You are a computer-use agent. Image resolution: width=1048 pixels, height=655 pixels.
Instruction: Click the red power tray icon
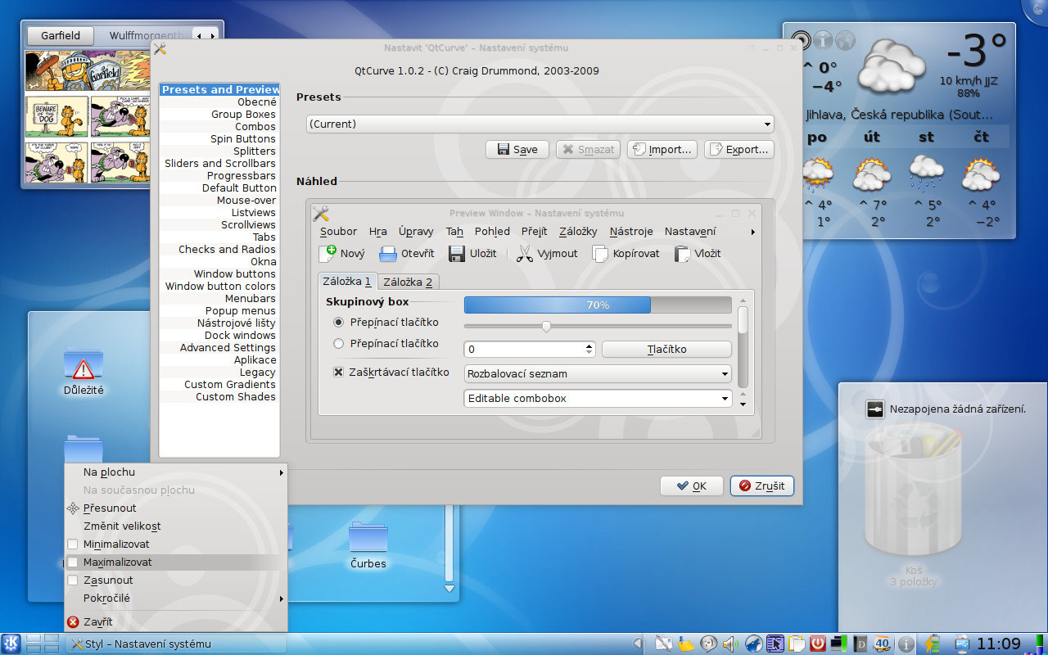[818, 644]
